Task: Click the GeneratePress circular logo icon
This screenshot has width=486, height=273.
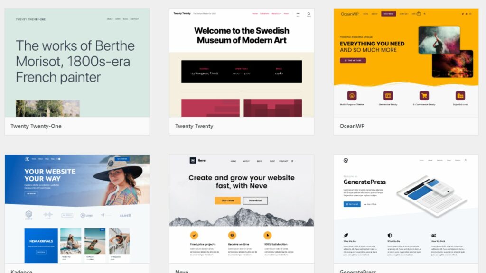Action: click(x=346, y=160)
